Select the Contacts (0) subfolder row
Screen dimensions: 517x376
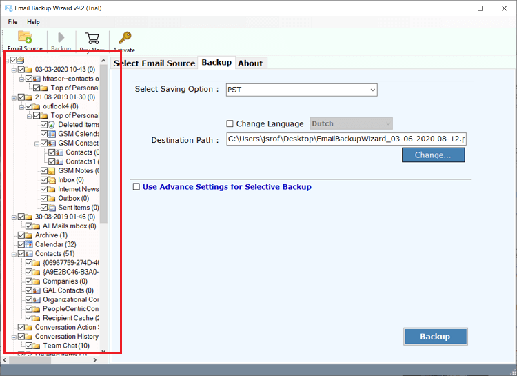(x=82, y=152)
